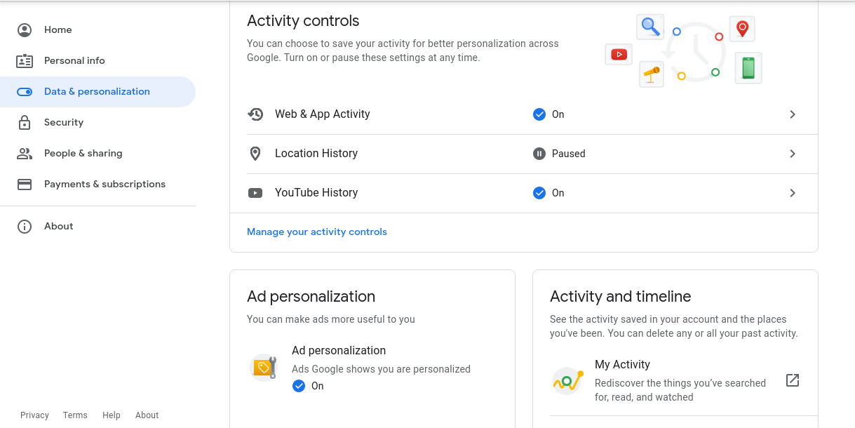
Task: Expand the Web & App Activity row chevron
Action: [793, 114]
